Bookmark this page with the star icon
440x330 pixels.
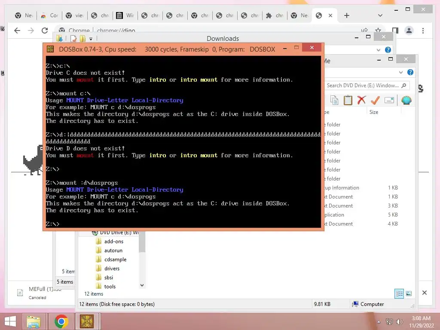378,30
